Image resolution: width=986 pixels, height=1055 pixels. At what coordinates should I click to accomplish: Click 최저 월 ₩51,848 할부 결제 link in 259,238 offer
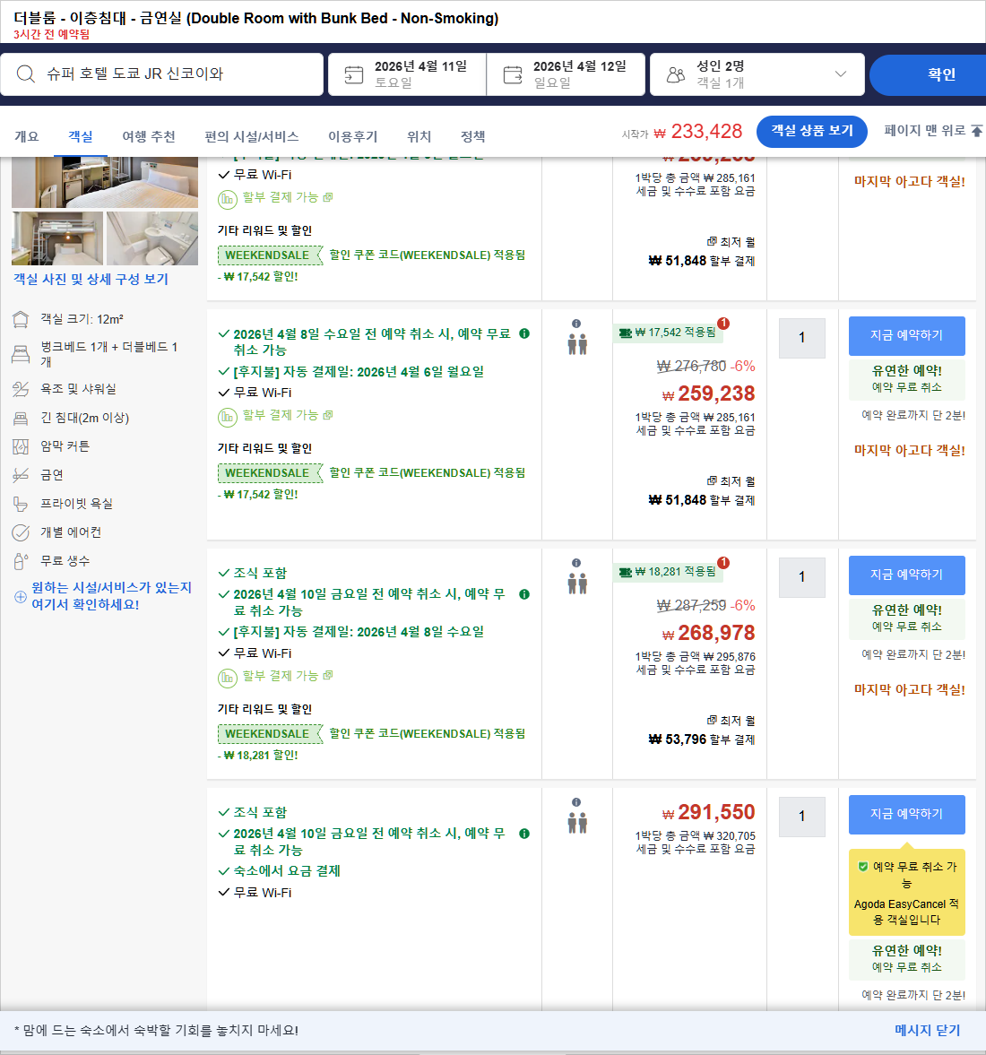tap(701, 491)
